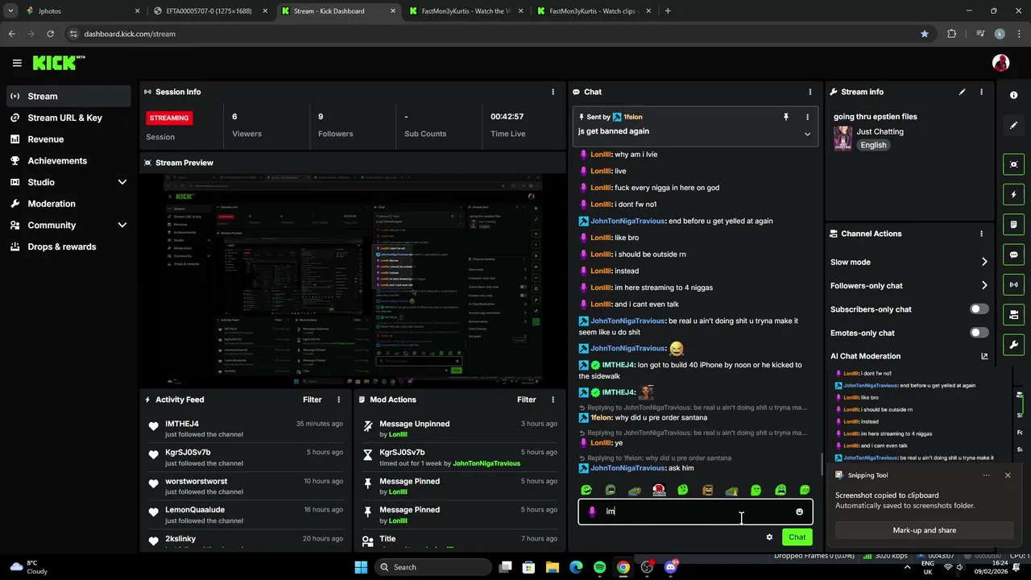Click the taskbar Search box

433,567
